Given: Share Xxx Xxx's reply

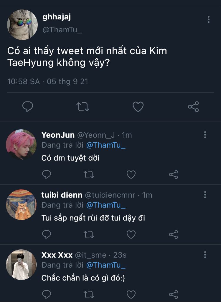Looking at the screenshot, I should (173, 294).
